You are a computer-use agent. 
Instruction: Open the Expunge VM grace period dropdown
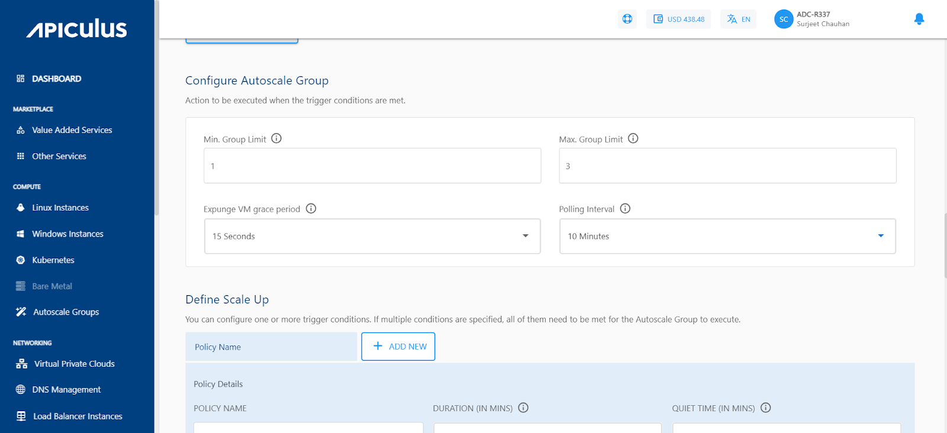tap(372, 236)
